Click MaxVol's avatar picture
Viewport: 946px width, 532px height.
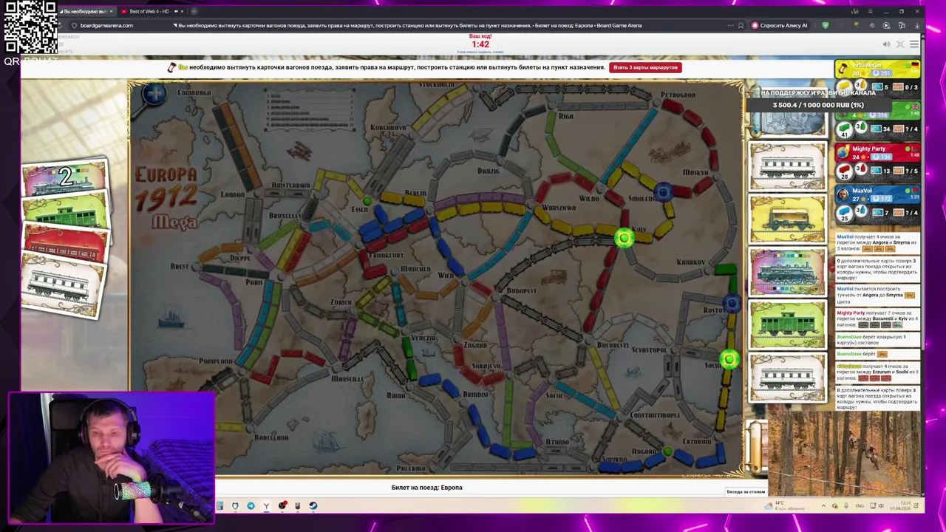pos(843,194)
